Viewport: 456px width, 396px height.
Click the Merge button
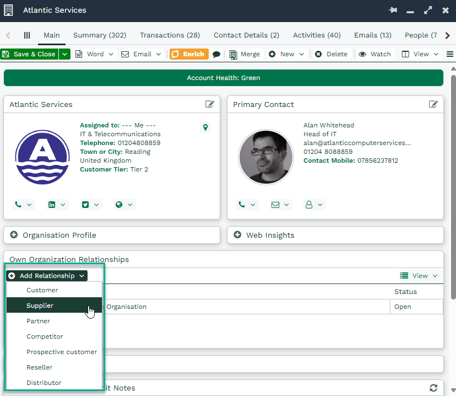244,54
